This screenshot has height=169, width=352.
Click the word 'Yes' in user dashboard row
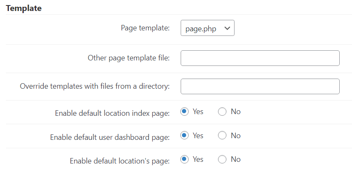(x=198, y=136)
